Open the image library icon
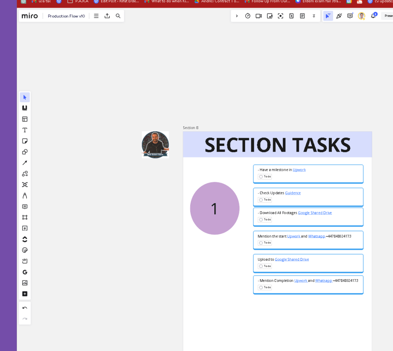Screen dimensions: 393x351 (25, 283)
